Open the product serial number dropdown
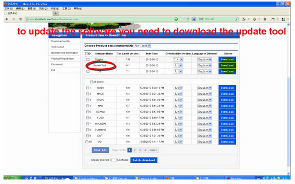295x184 pixels. [142, 46]
